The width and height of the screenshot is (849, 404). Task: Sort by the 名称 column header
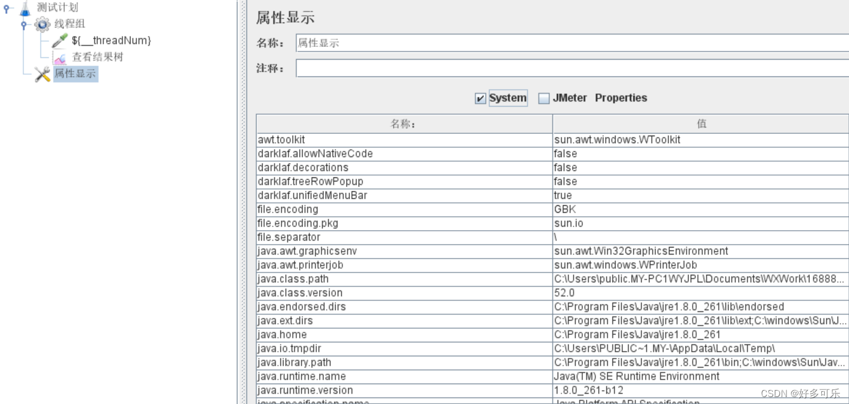(404, 123)
